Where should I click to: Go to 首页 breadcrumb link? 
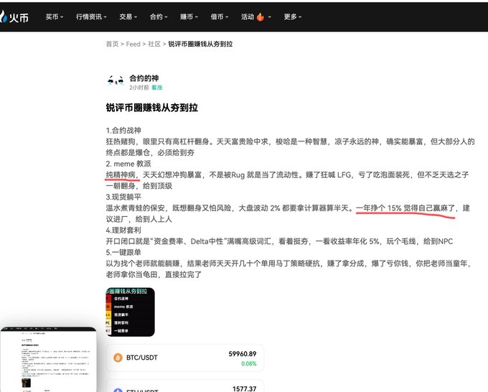[112, 44]
